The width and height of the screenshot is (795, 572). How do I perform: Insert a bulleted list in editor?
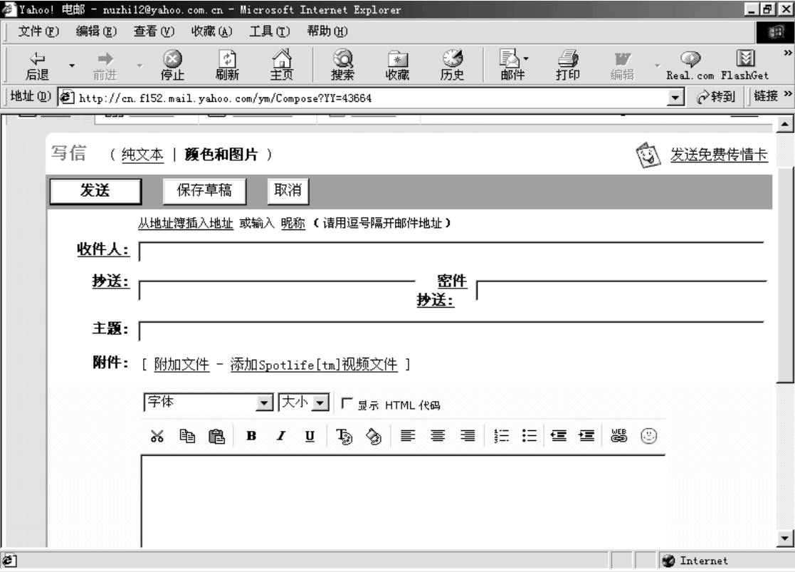pos(530,436)
